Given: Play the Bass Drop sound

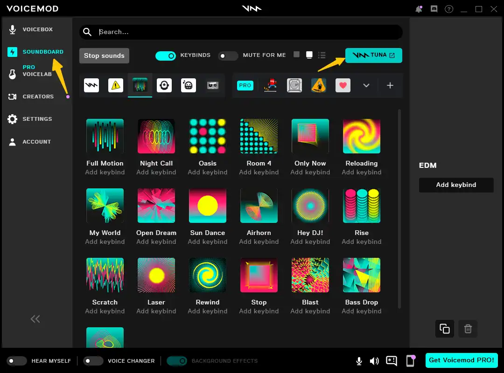Looking at the screenshot, I should [x=362, y=275].
